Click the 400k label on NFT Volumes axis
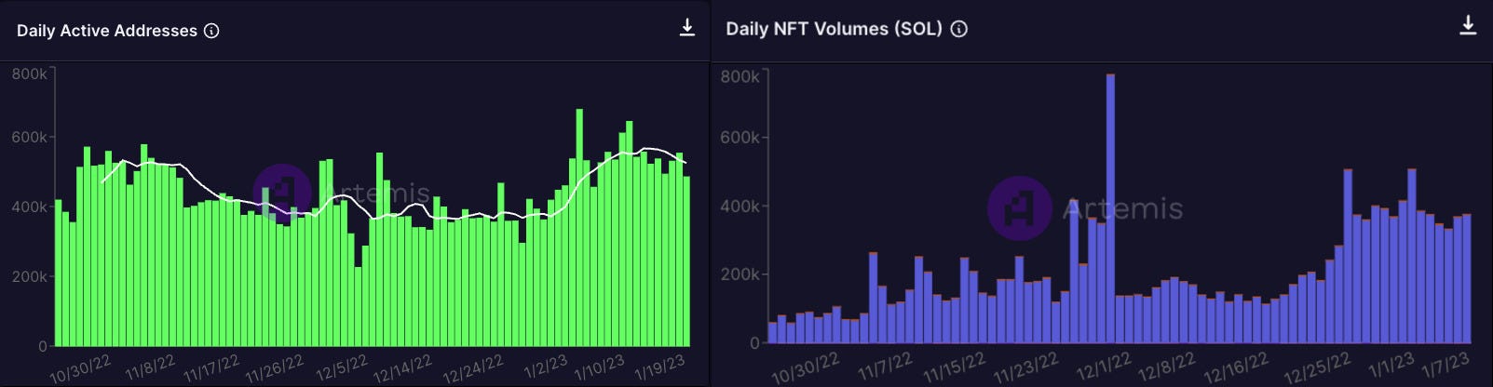 point(740,207)
